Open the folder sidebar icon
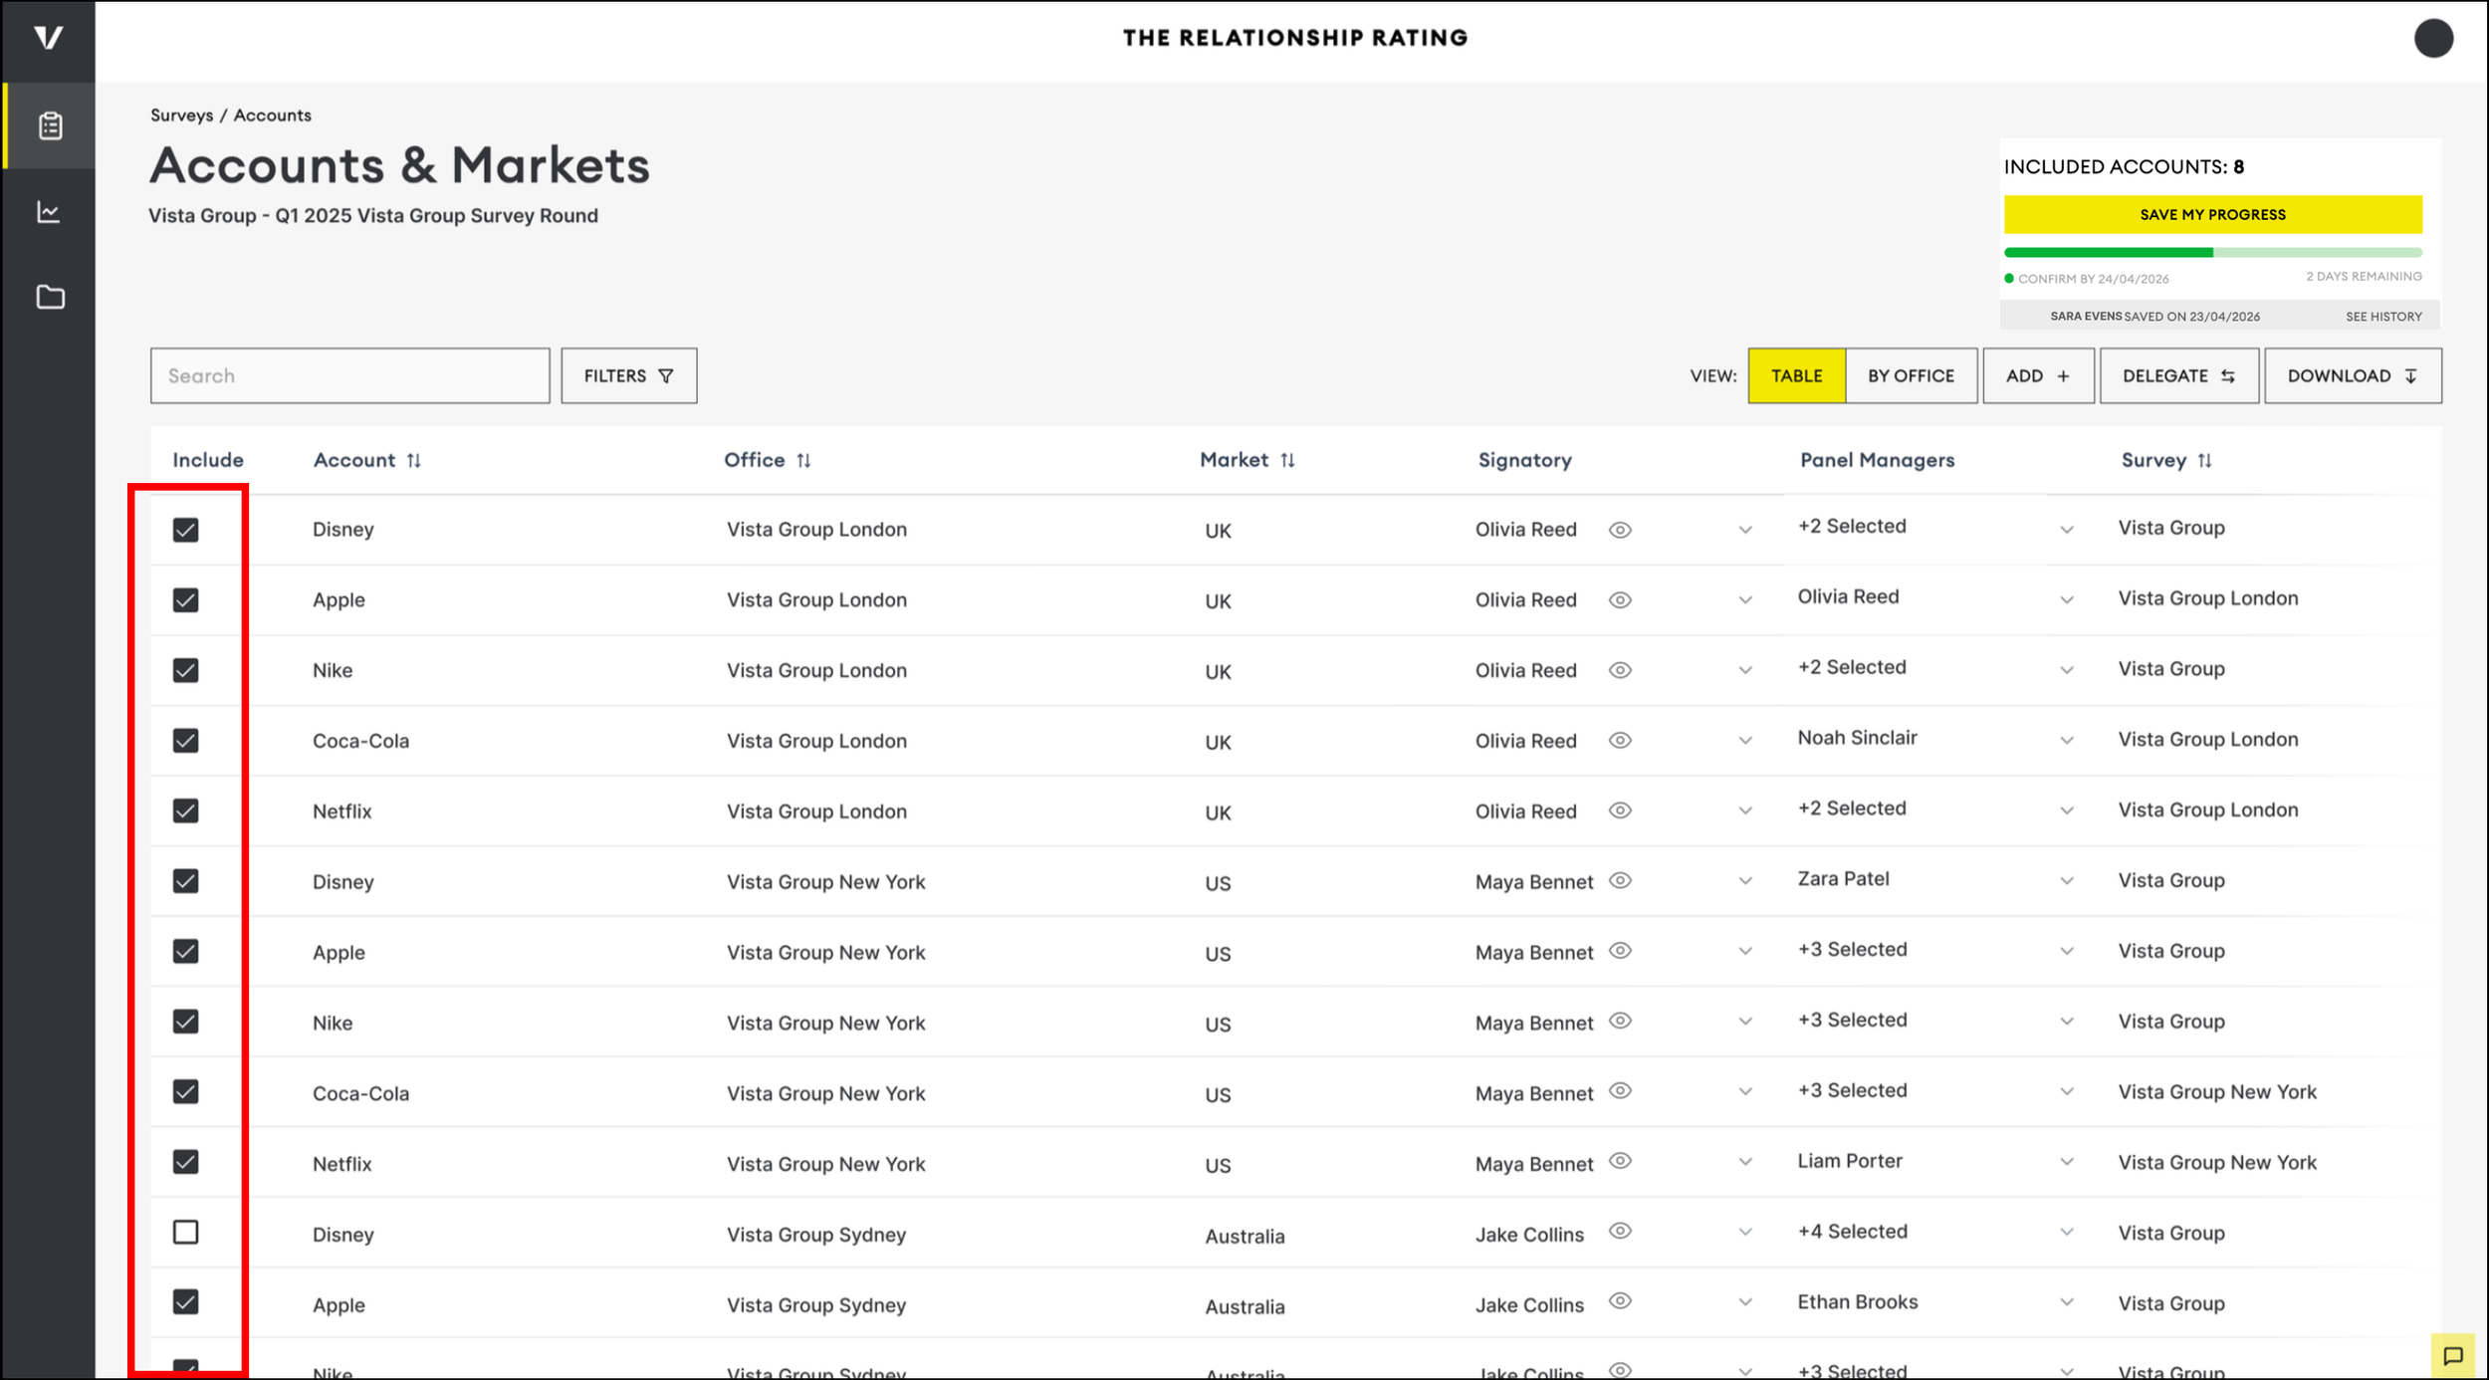The height and width of the screenshot is (1380, 2489). point(50,297)
